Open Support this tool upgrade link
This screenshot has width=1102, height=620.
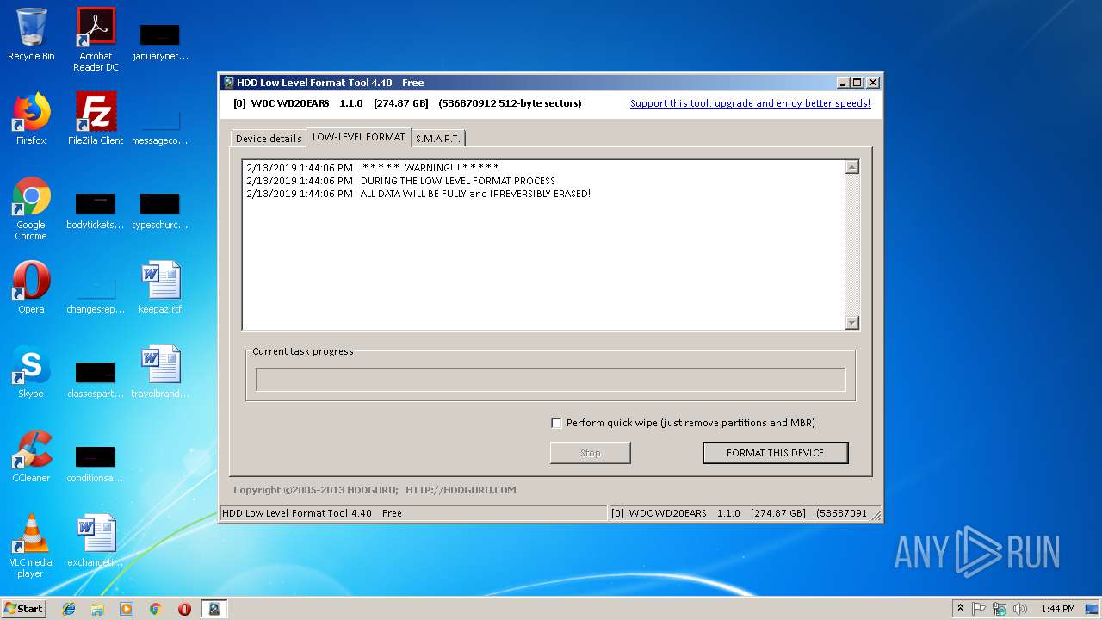[x=750, y=103]
